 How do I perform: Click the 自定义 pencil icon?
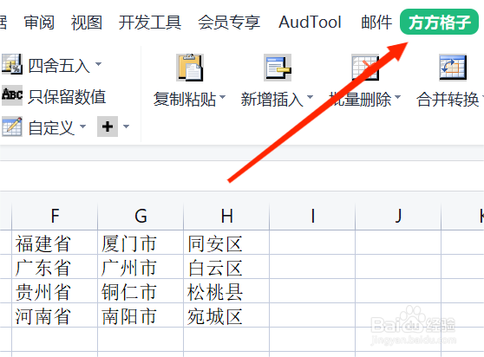(x=12, y=127)
